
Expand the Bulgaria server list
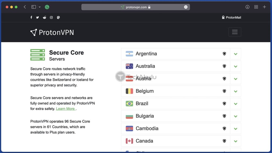pyautogui.click(x=236, y=116)
